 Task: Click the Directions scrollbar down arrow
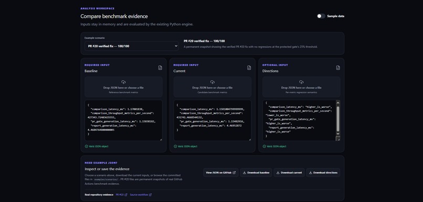point(338,134)
